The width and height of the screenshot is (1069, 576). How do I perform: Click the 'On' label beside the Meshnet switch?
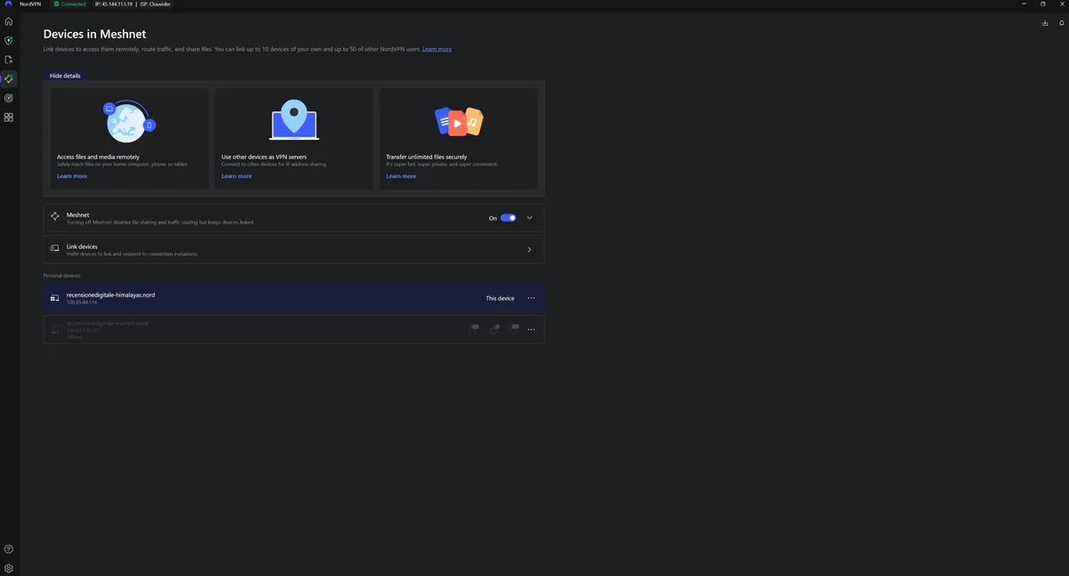(x=493, y=218)
